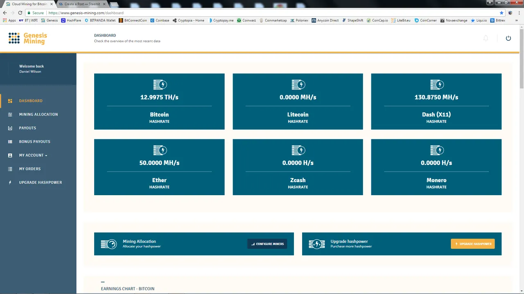Open the Anycoin Direct bookmark
Viewport: 524px width, 294px height.
coord(325,20)
